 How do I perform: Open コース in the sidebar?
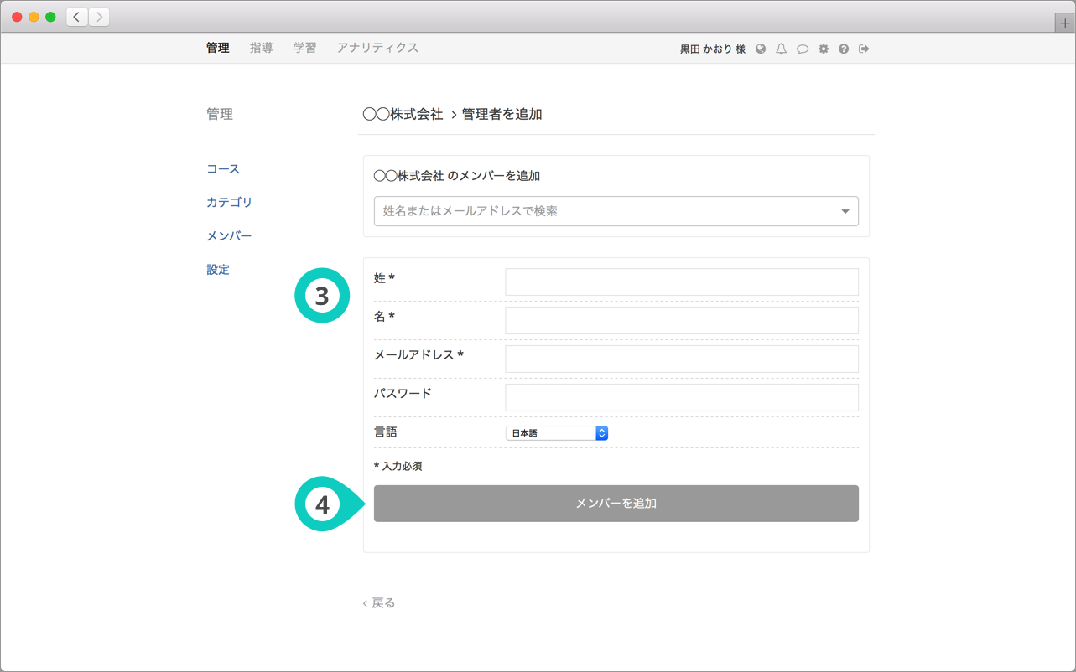(x=223, y=169)
